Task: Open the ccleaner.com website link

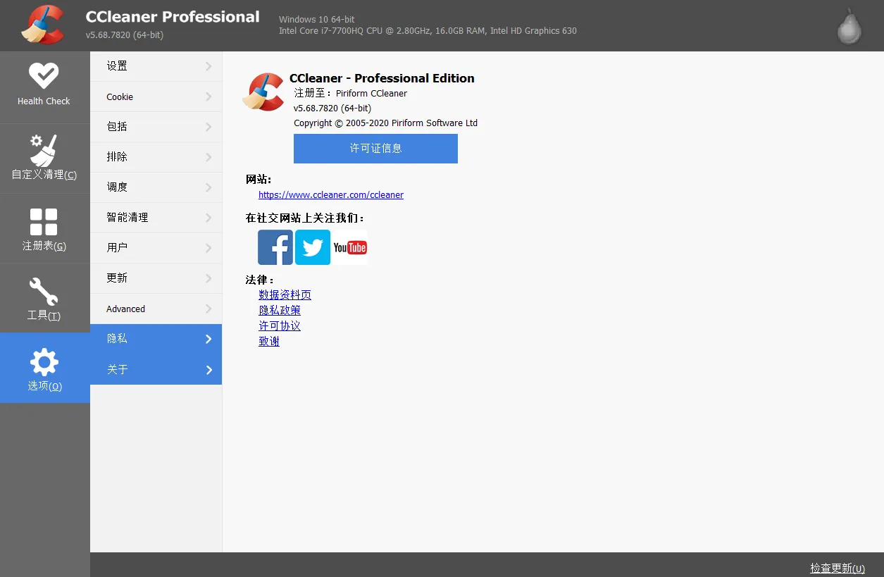Action: (331, 195)
